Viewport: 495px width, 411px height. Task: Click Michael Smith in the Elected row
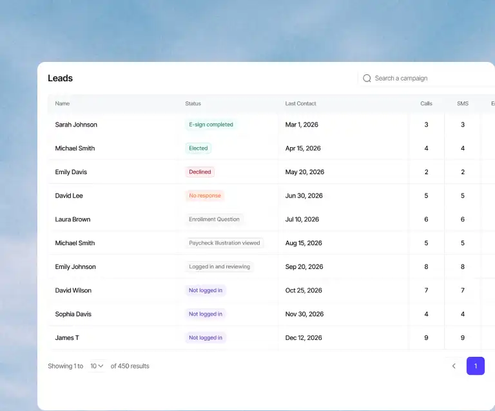point(75,148)
